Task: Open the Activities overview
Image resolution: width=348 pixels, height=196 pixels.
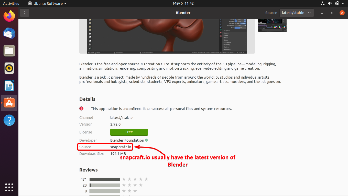Action: pos(11,3)
